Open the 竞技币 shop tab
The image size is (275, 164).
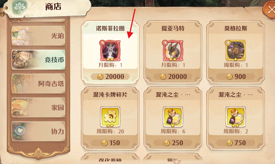pos(39,60)
